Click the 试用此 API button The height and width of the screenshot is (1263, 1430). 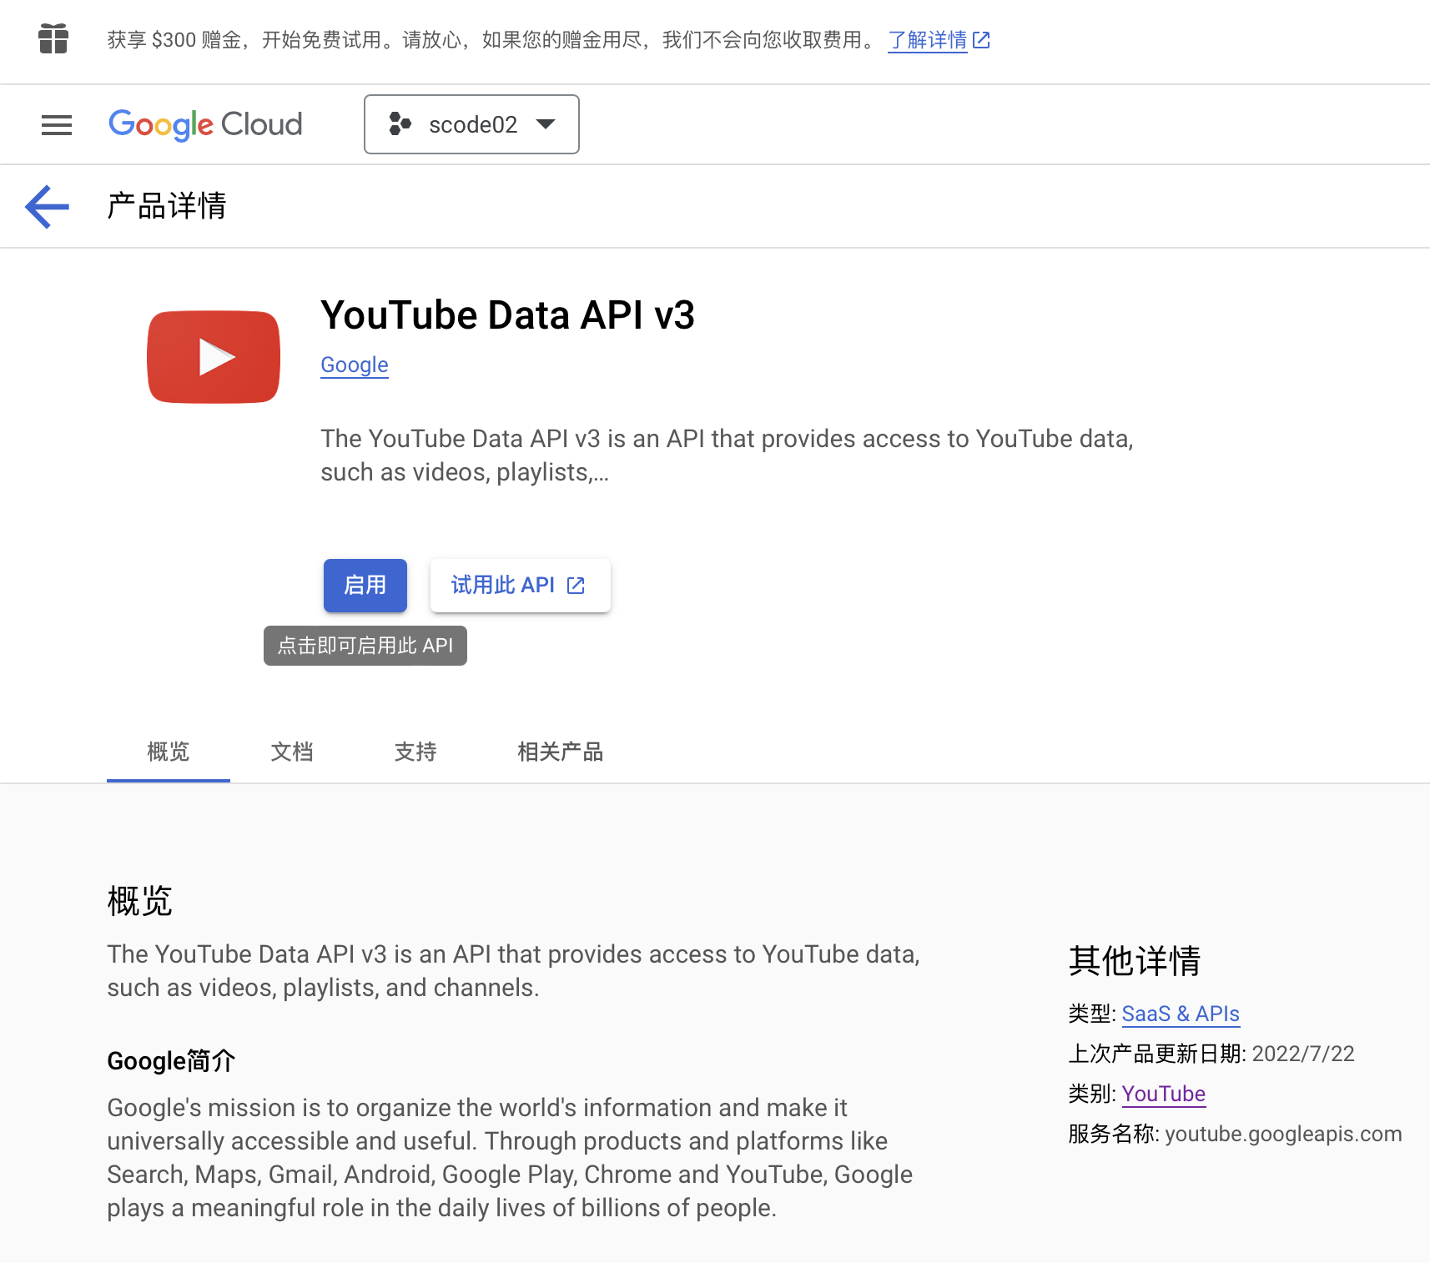pos(520,585)
